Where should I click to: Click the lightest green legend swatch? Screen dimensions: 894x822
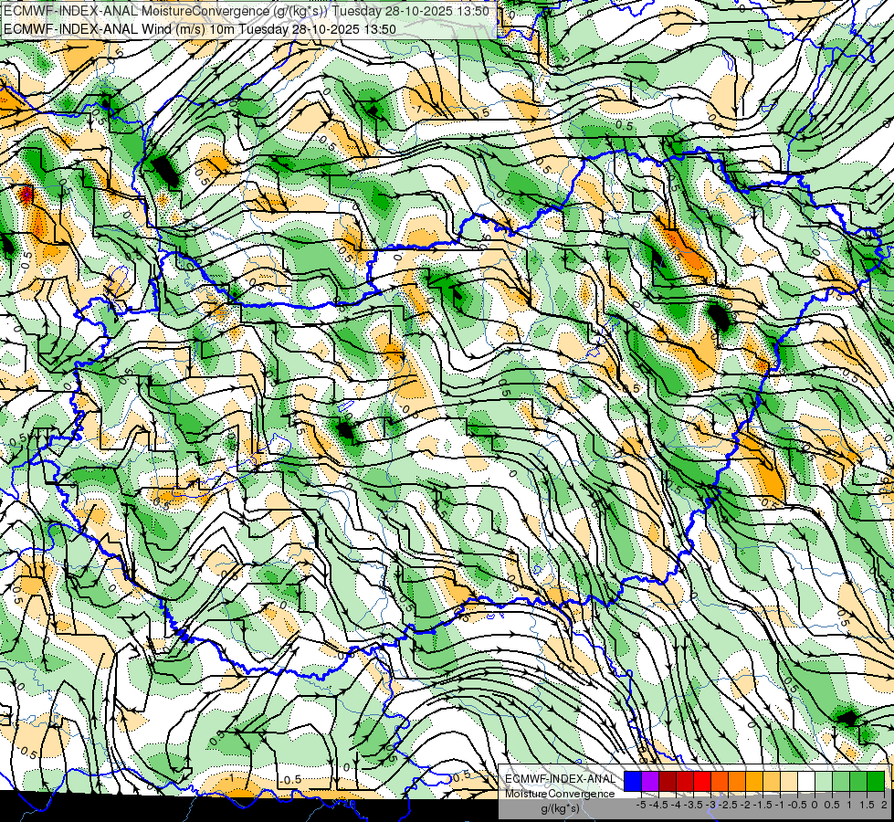point(824,781)
